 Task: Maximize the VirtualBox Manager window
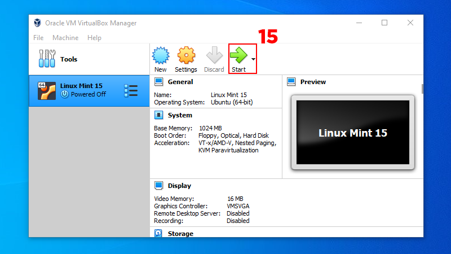tap(384, 23)
